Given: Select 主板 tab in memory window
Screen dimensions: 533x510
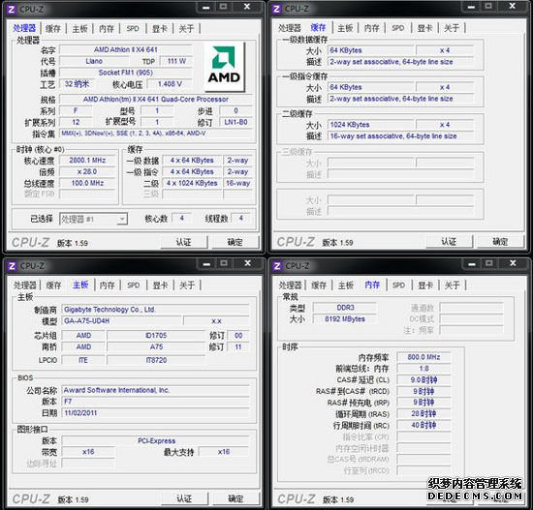Looking at the screenshot, I should coord(346,285).
